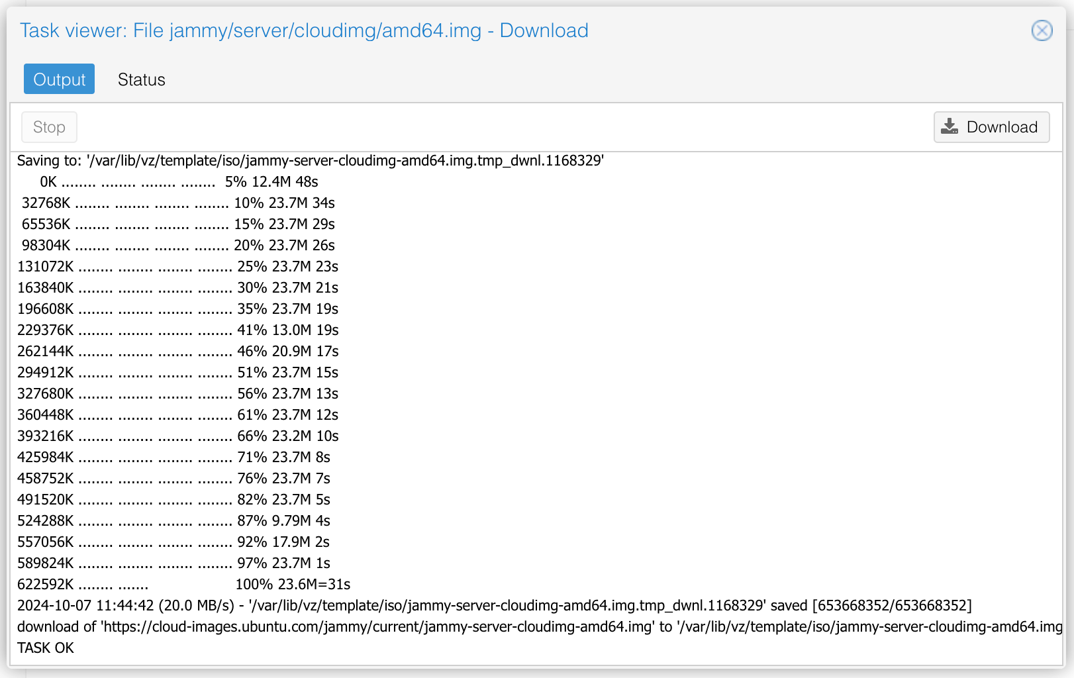Click the 2024-10-07 11:44:42 saved line
The height and width of the screenshot is (678, 1074).
494,606
